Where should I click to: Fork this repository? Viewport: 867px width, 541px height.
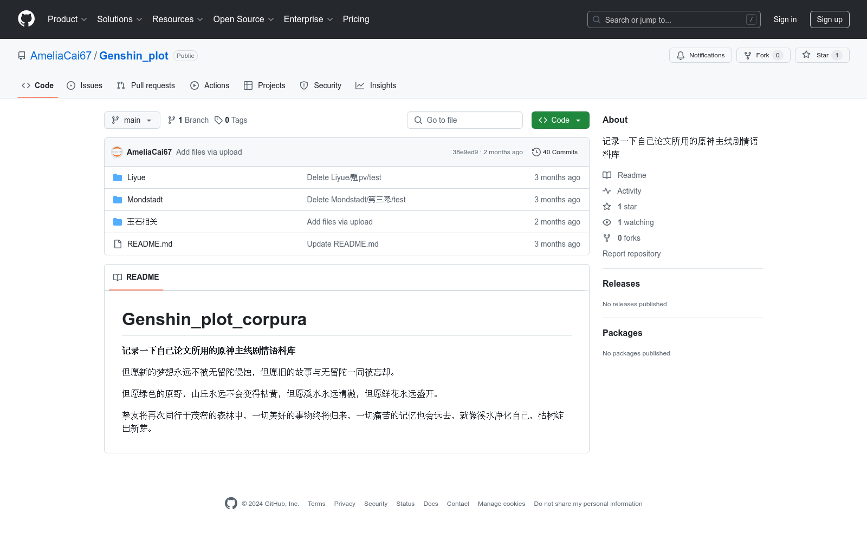[764, 55]
